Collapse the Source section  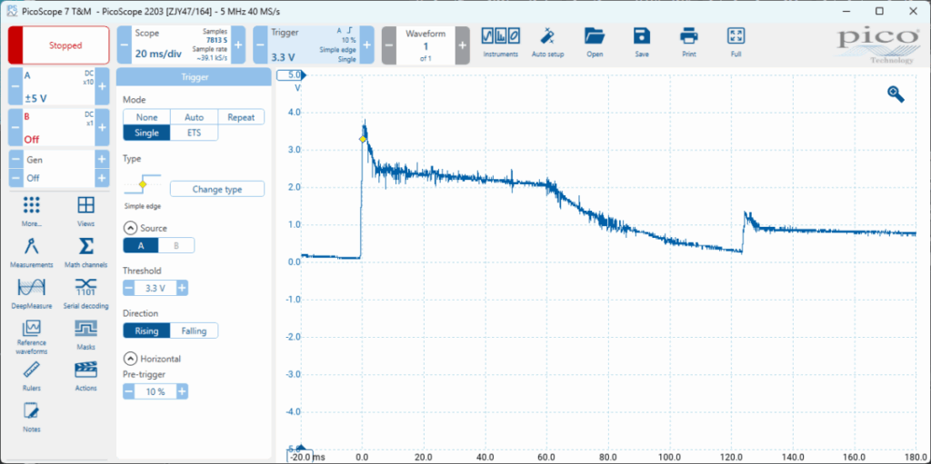(130, 228)
